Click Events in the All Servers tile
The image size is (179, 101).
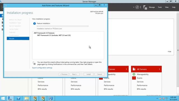tap(140, 78)
